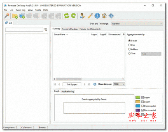The image size is (168, 132).
Task: Click Collectors: 0 in status bar
Action: click(28, 128)
